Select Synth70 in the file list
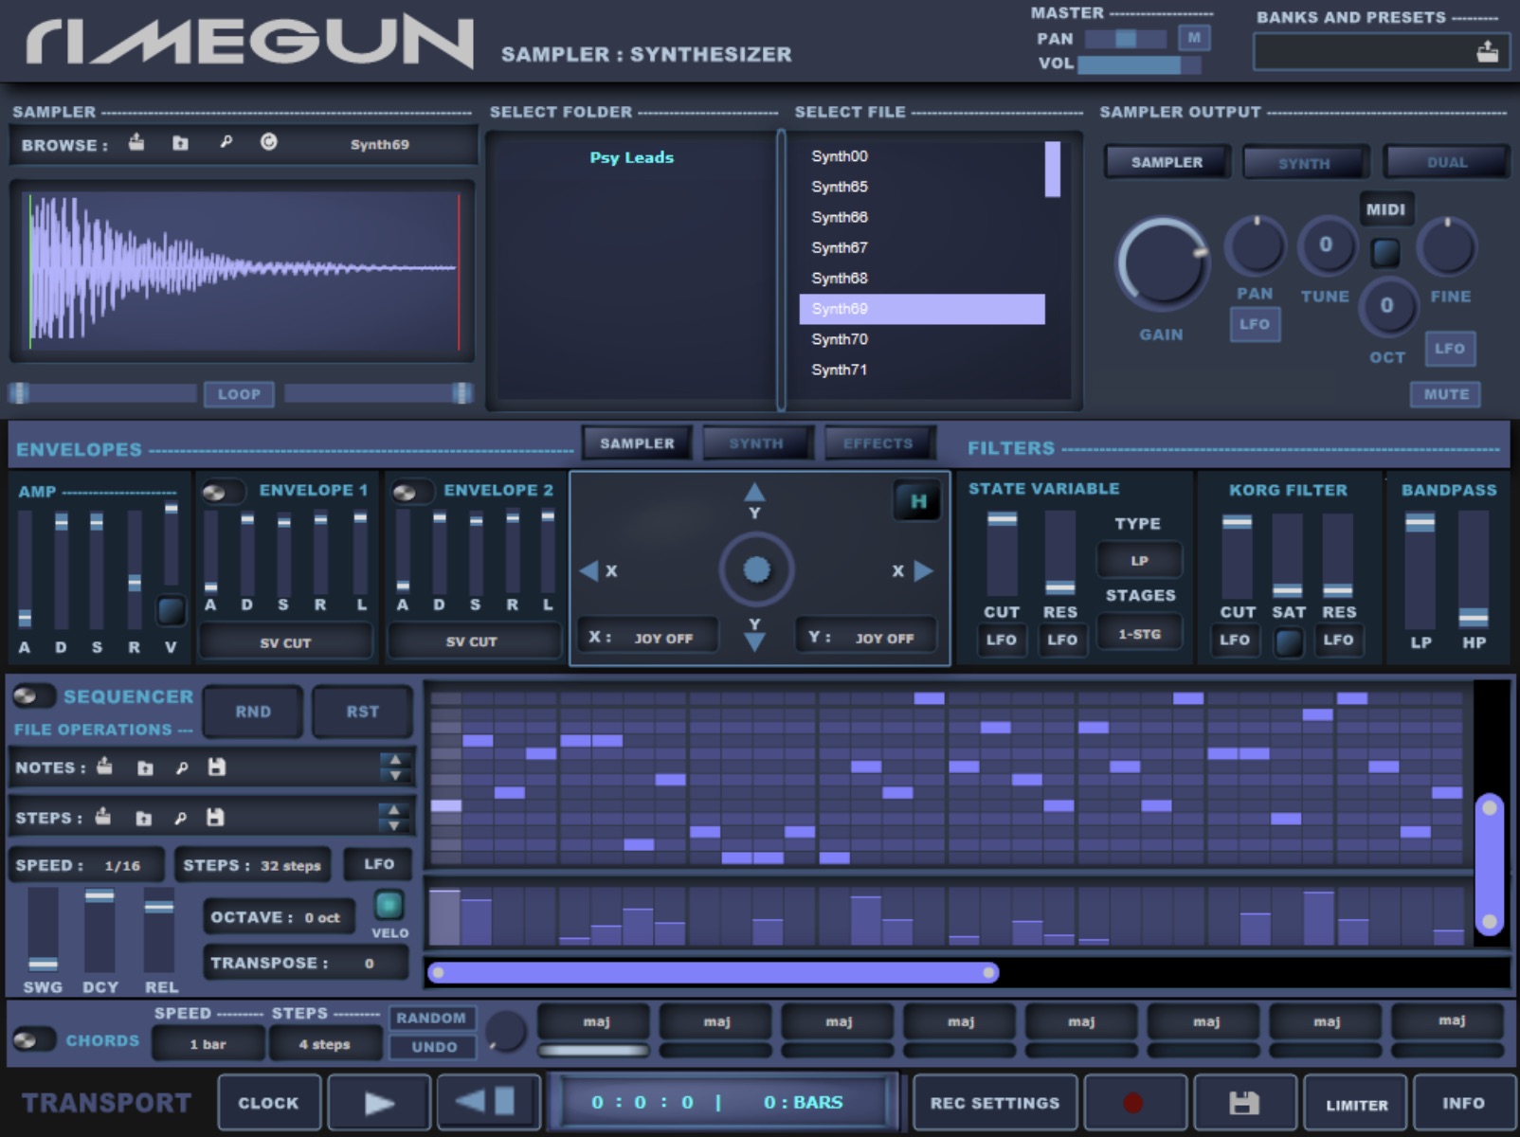 point(922,339)
